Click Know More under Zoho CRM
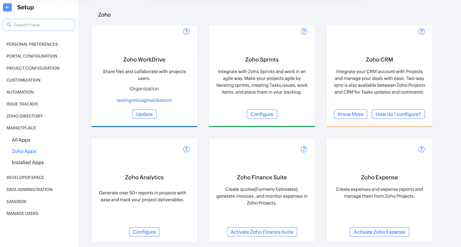 [x=350, y=114]
